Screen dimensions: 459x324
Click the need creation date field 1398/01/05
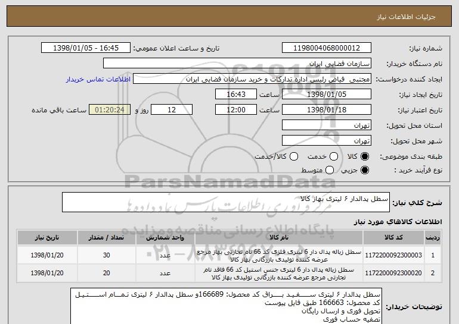point(327,95)
